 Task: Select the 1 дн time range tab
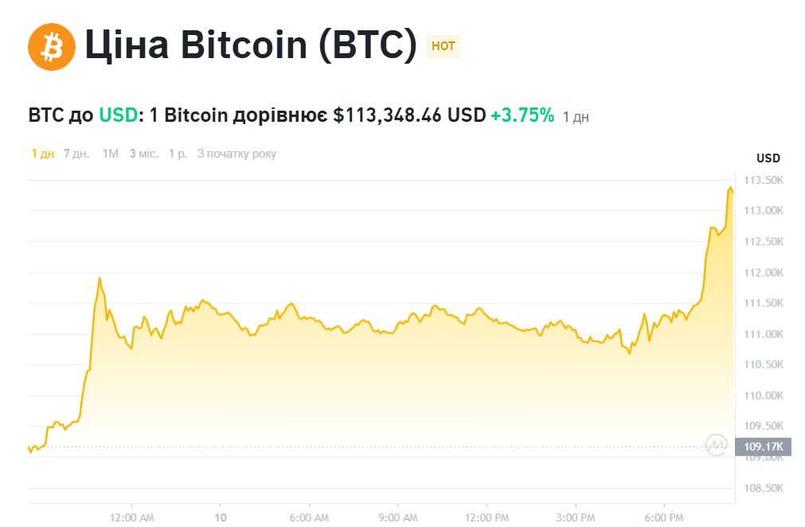(43, 154)
